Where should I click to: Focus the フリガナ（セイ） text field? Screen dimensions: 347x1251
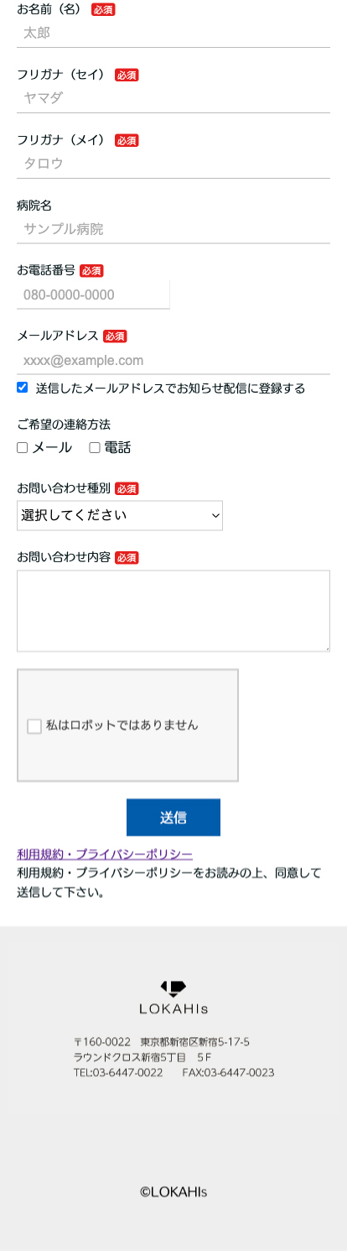point(173,98)
